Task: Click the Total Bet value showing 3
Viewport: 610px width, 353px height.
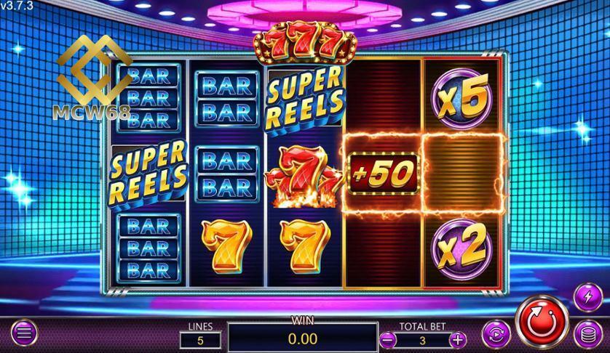Action: (x=422, y=341)
